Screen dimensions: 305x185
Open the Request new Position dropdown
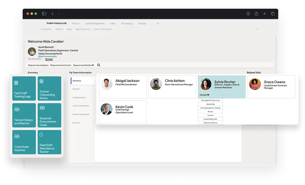pos(83,65)
